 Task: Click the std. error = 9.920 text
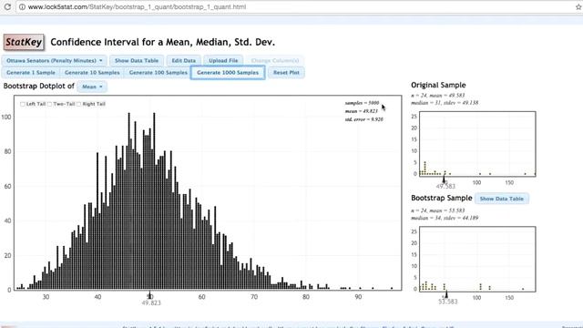pos(363,119)
